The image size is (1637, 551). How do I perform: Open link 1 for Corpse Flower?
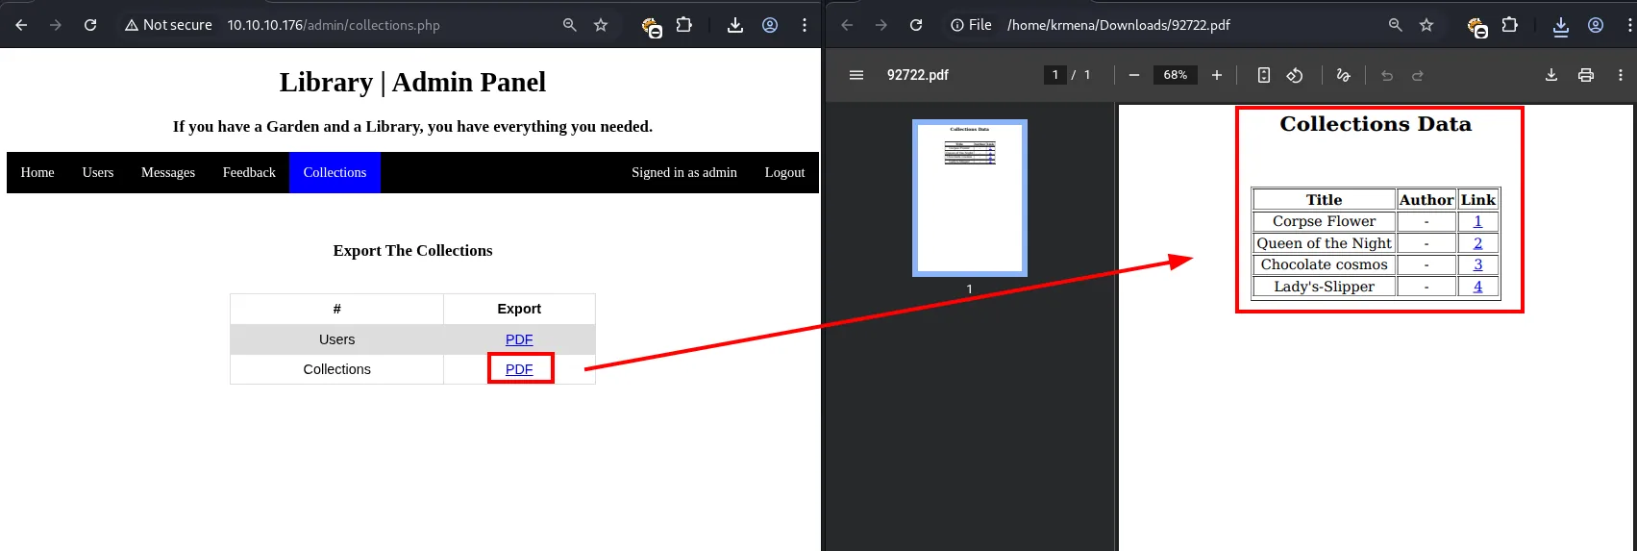click(1478, 221)
